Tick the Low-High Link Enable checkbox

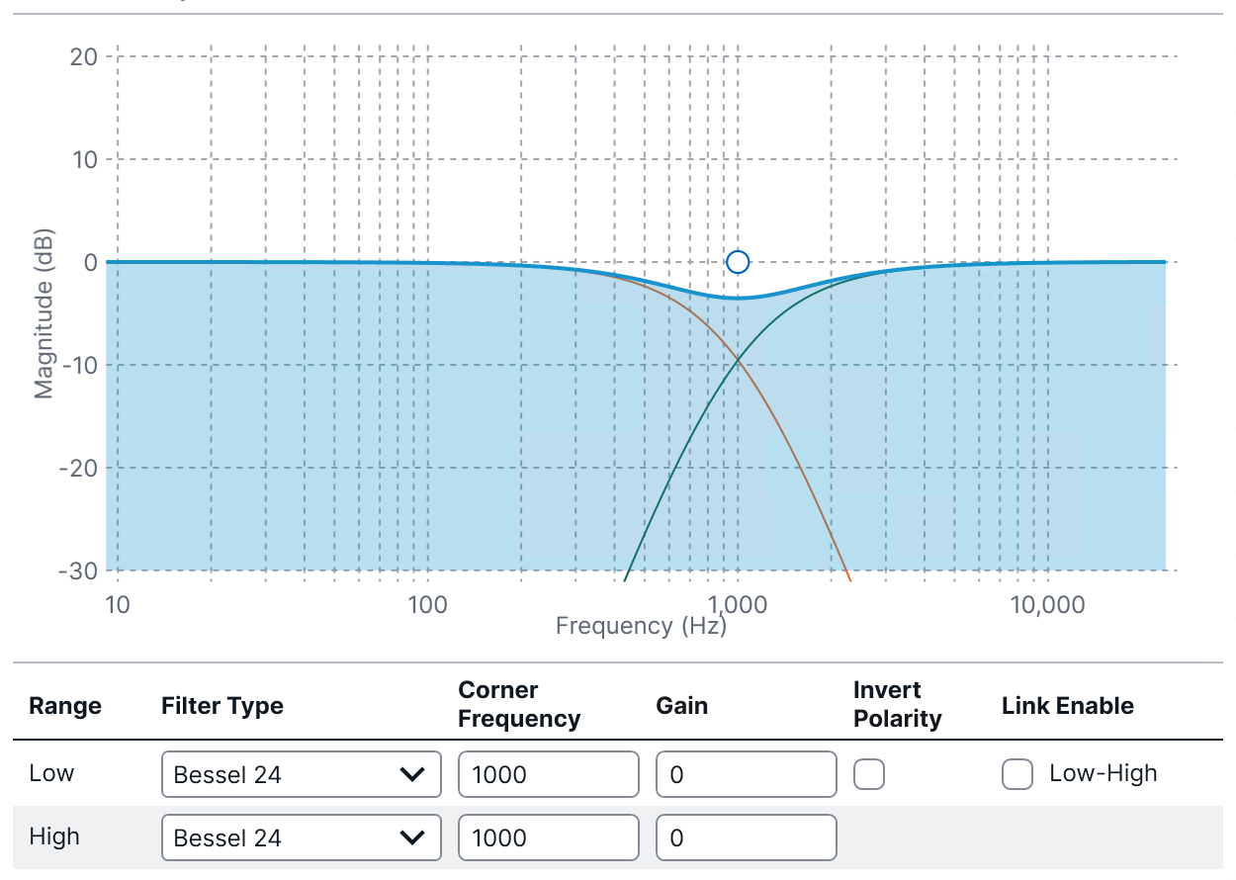(1017, 774)
